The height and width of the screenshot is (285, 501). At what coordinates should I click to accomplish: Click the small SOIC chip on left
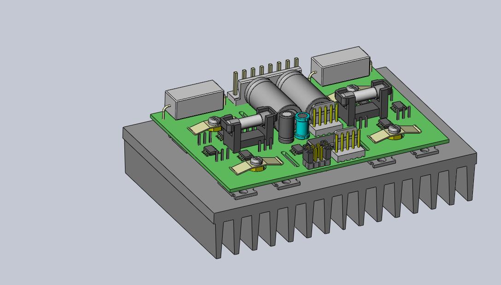tap(210, 151)
